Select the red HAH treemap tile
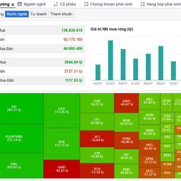This screenshot has height=181, width=181. click(126, 103)
